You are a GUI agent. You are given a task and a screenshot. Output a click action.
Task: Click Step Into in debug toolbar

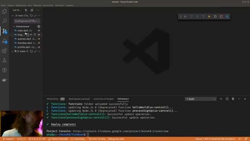[197, 16]
